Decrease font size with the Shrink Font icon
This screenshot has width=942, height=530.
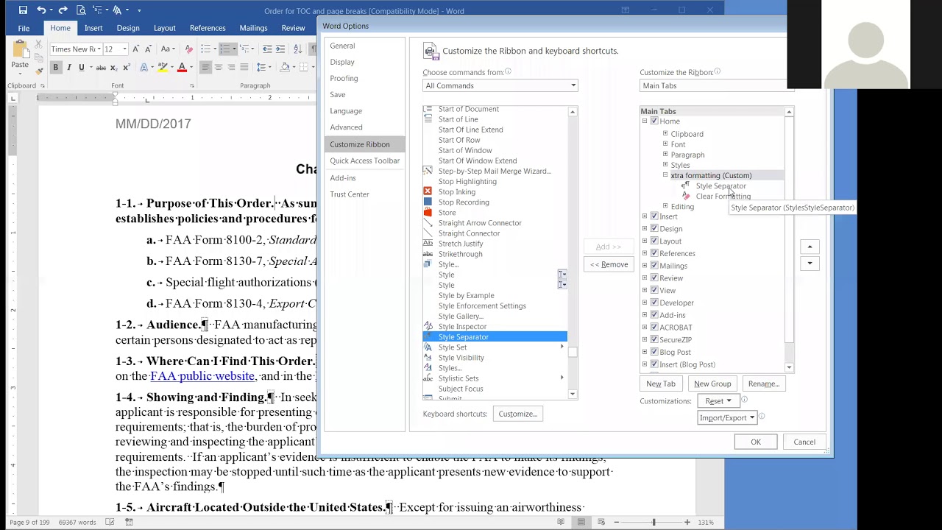[148, 49]
